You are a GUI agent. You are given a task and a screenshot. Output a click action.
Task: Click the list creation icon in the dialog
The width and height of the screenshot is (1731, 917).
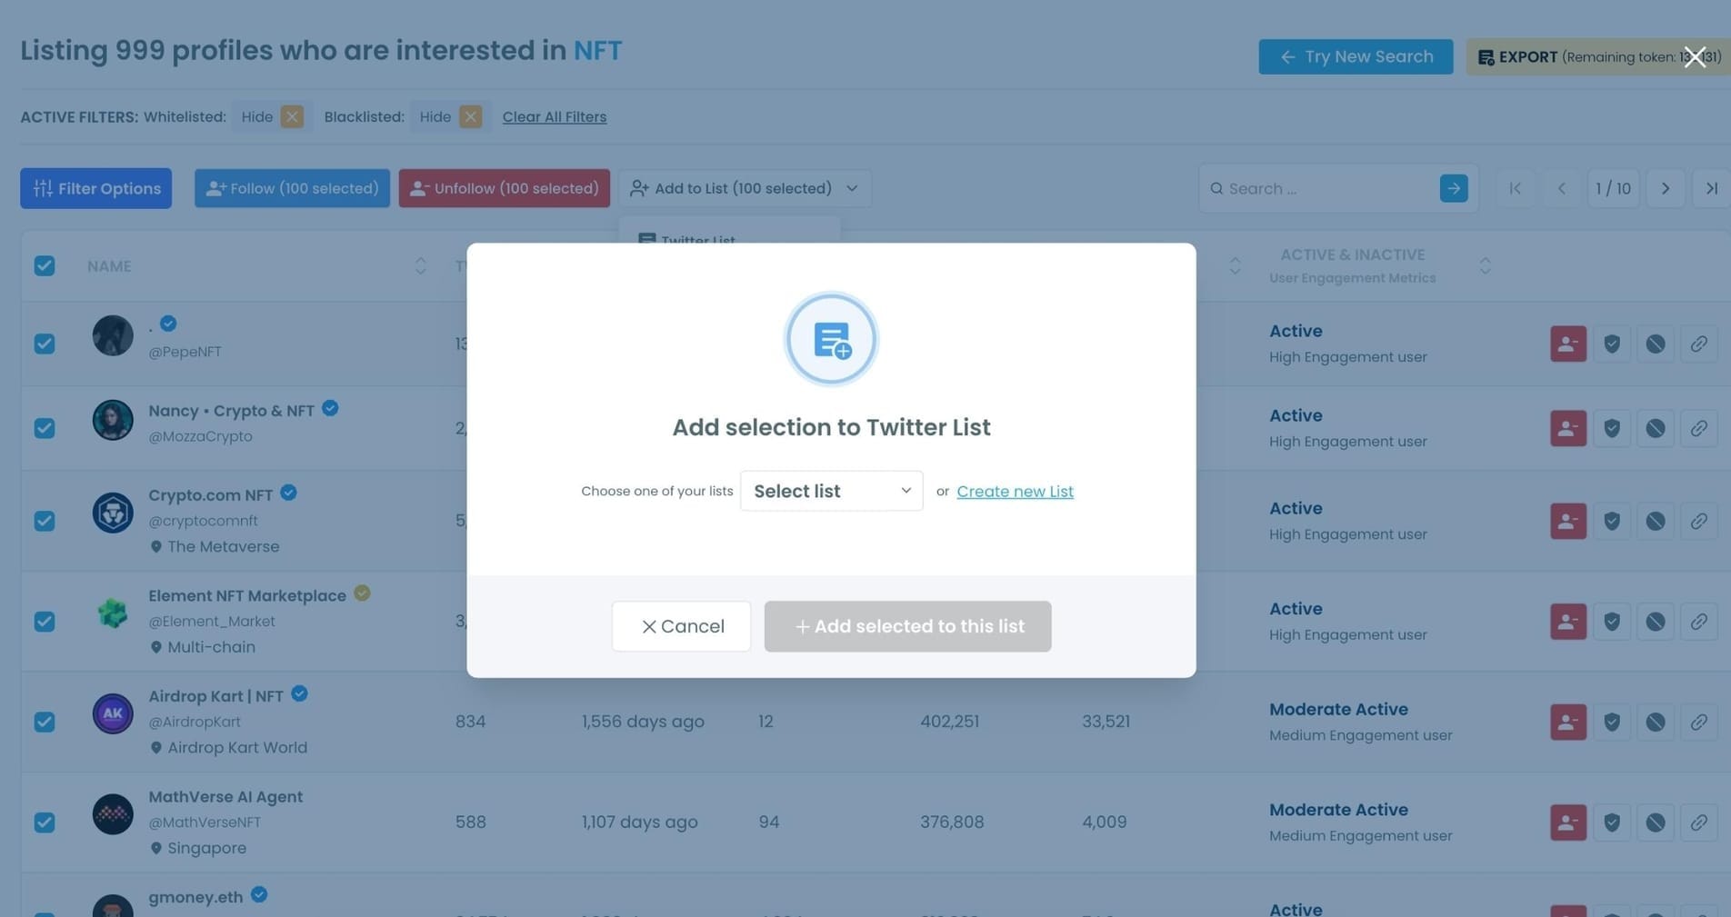(x=830, y=338)
